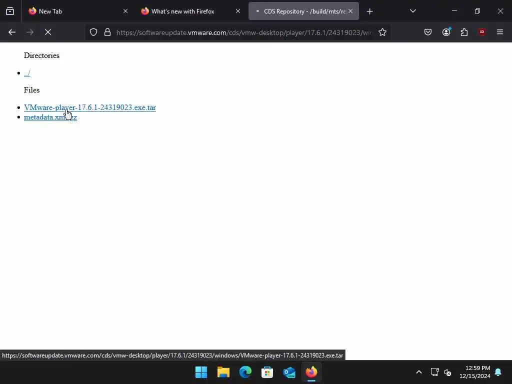Open the Firefox application hamburger menu

(x=500, y=32)
